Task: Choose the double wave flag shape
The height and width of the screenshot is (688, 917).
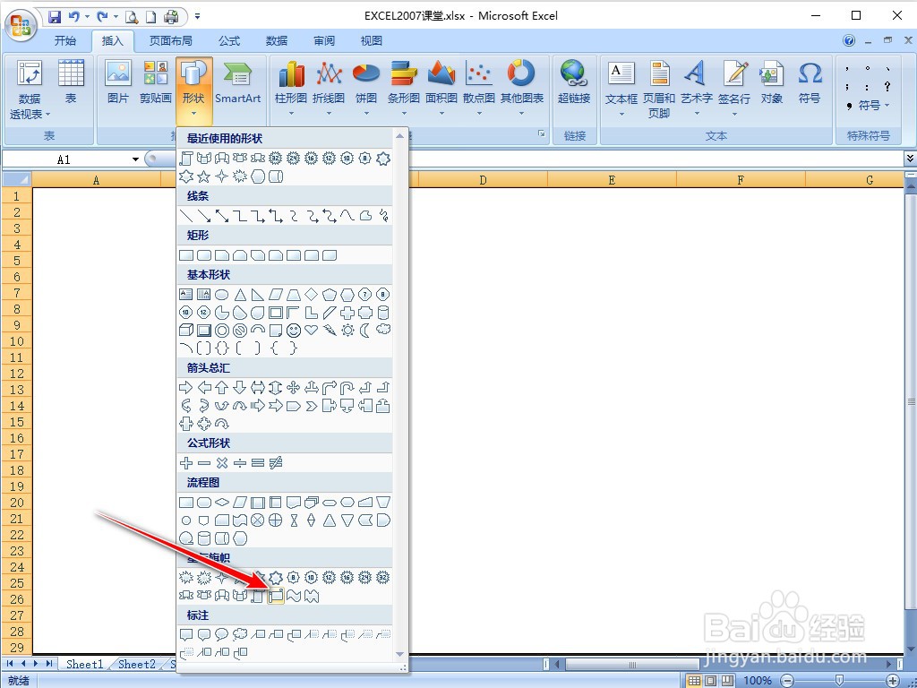Action: click(312, 596)
